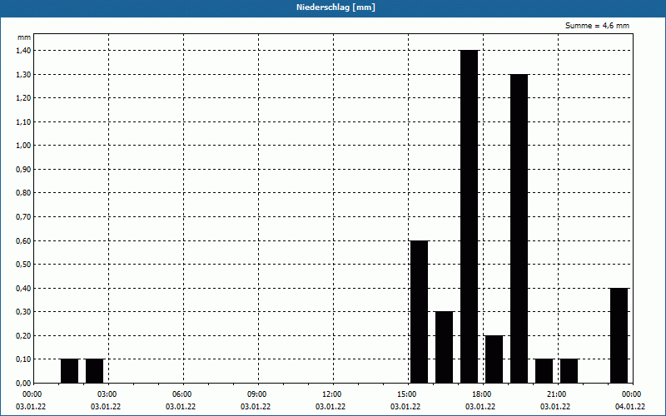The image size is (666, 416).
Task: Click the '09:00' time axis label
Action: (256, 394)
